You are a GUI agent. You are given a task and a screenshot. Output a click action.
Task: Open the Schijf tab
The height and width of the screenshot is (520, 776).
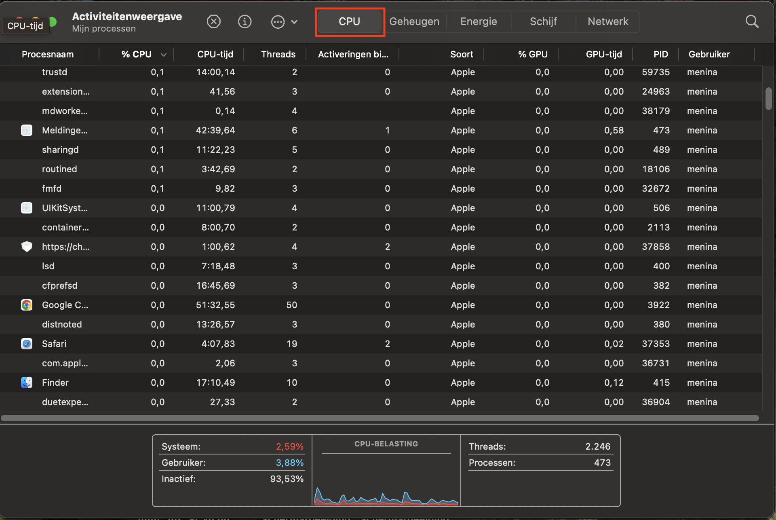[543, 21]
